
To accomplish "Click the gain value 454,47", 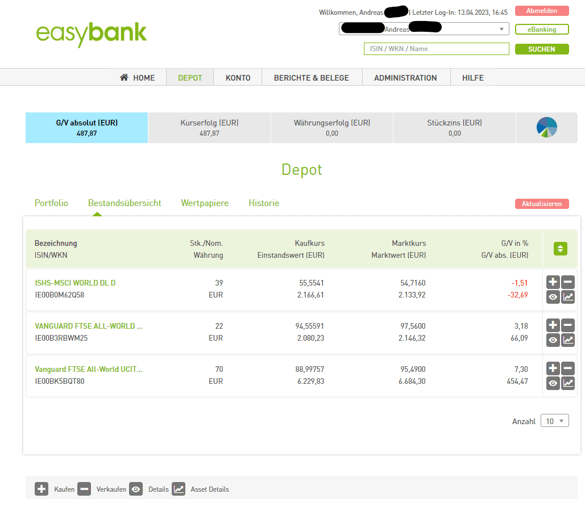I will [x=517, y=381].
